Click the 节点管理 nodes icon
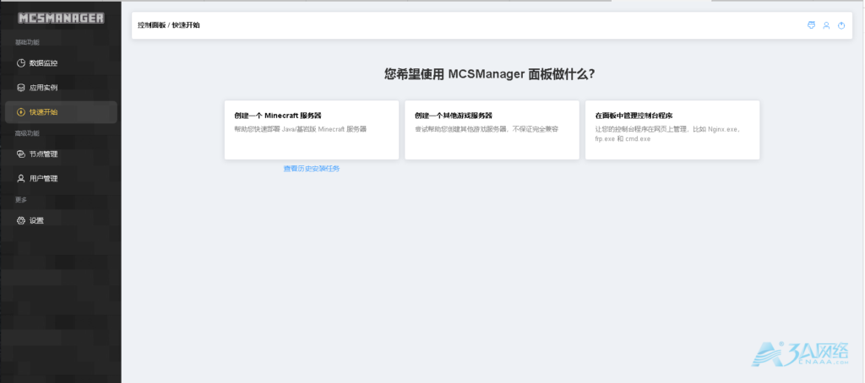 21,154
